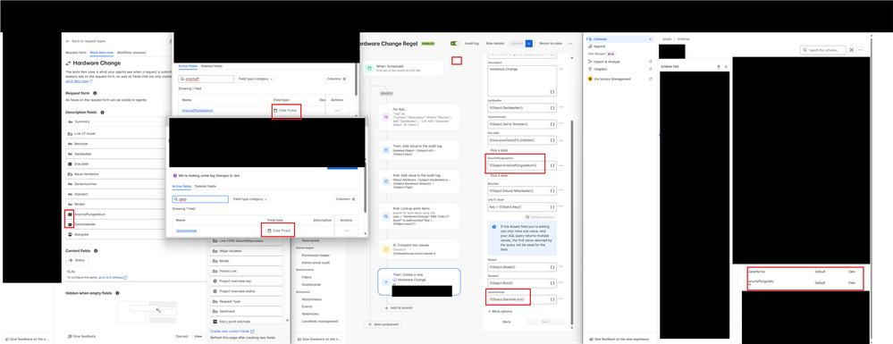Open the Columns button in upper fields window
Viewport: 893px width, 344px height.
click(337, 80)
